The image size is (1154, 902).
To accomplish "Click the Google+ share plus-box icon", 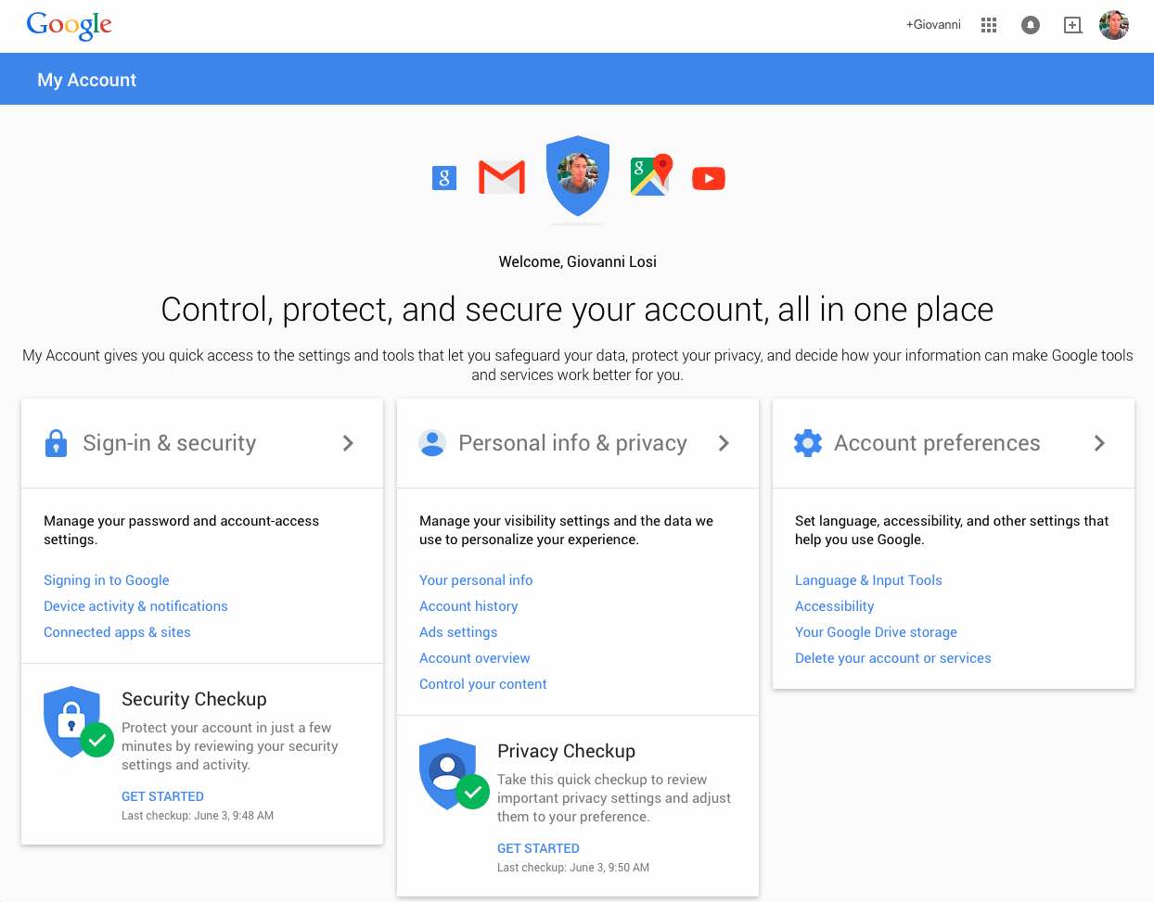I will [1072, 25].
